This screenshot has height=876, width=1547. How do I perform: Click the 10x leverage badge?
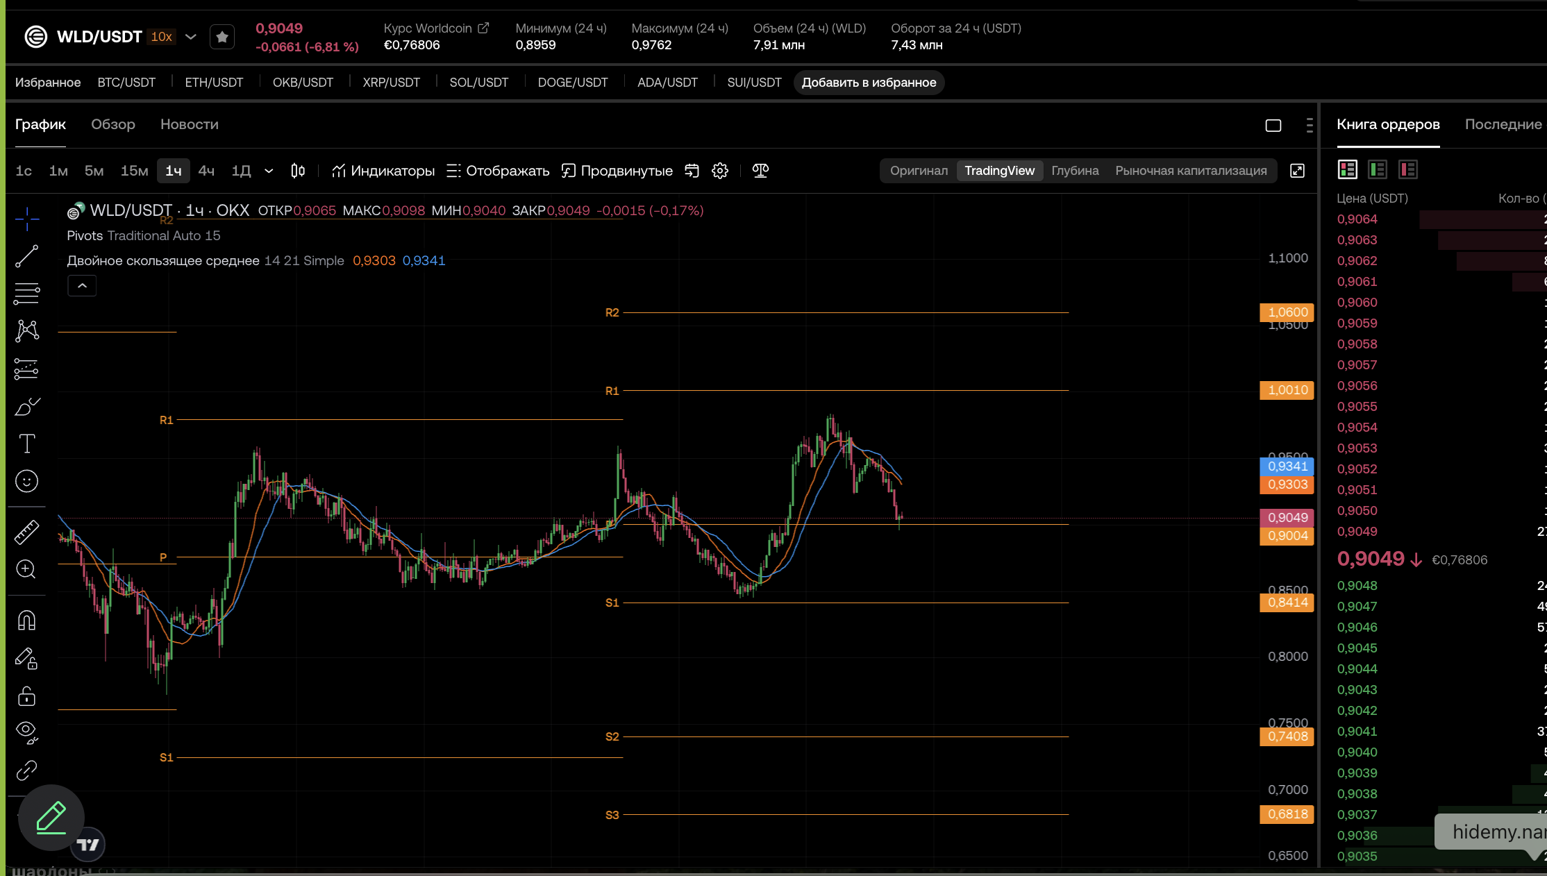[162, 37]
